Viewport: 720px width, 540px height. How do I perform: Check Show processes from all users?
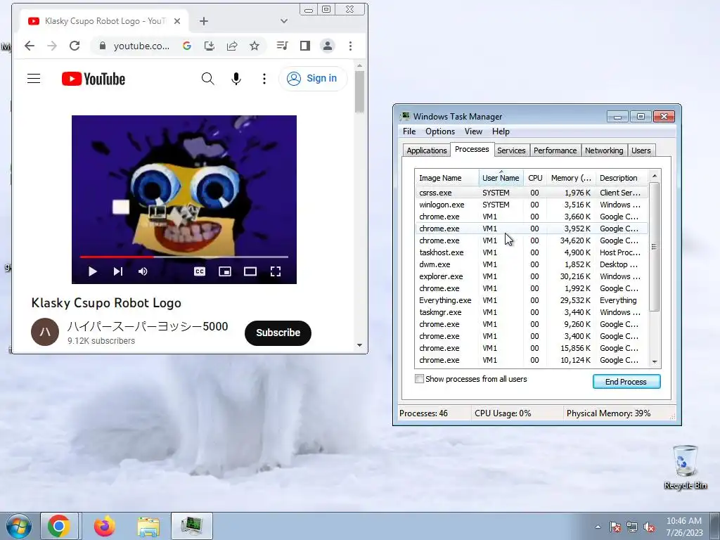point(419,379)
